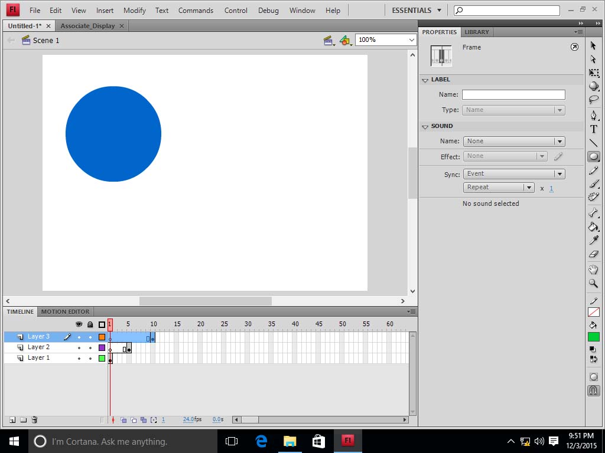Image resolution: width=605 pixels, height=453 pixels.
Task: Show or hide all layers eye icon
Action: 79,324
